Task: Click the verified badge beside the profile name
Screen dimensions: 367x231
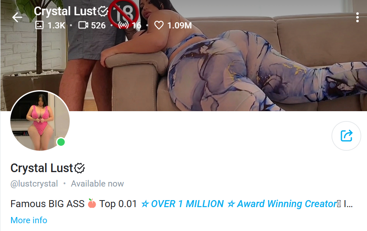Action: (x=80, y=168)
